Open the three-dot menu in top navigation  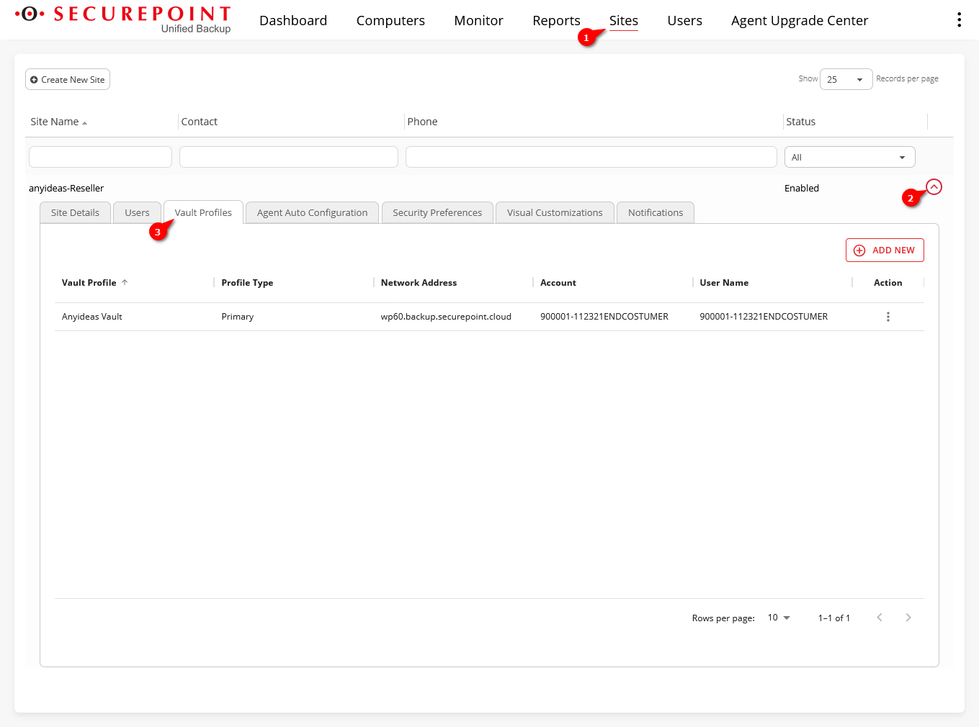(959, 20)
